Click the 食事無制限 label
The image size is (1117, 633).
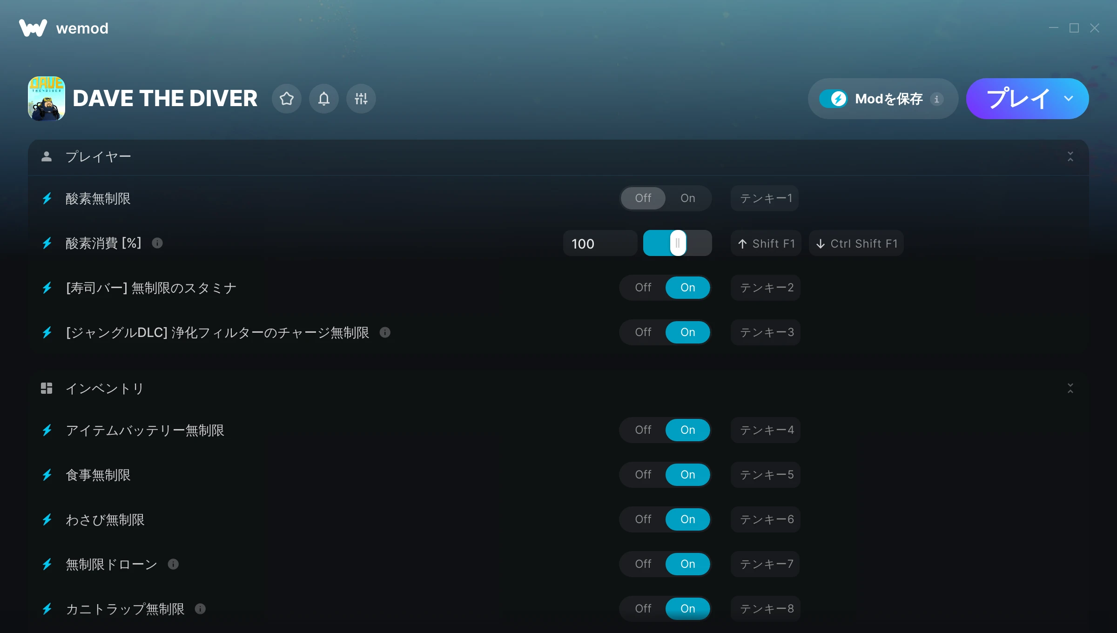98,475
